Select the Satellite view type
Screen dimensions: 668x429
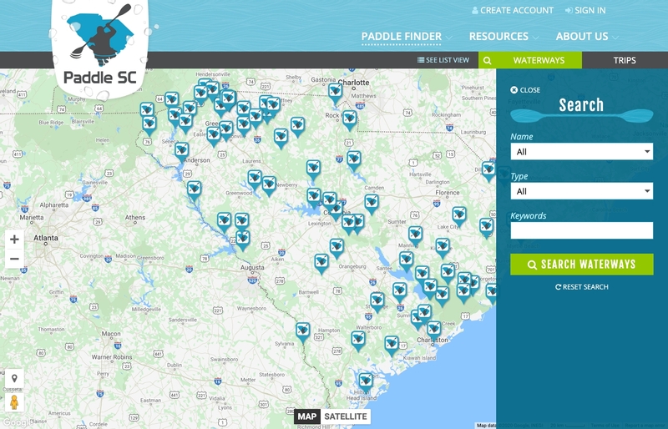(x=345, y=416)
